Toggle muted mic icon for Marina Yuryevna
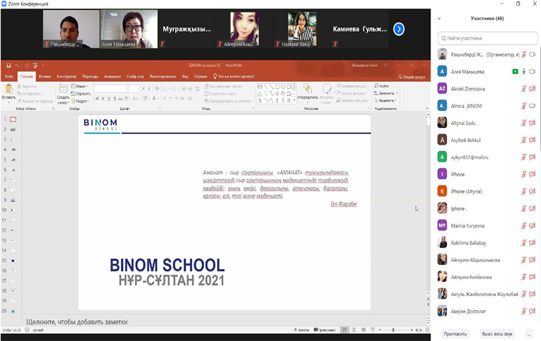 pyautogui.click(x=523, y=226)
